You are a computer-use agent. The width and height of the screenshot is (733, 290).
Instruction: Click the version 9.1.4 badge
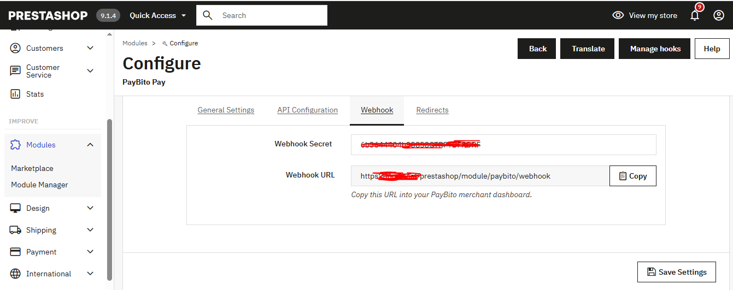(108, 15)
